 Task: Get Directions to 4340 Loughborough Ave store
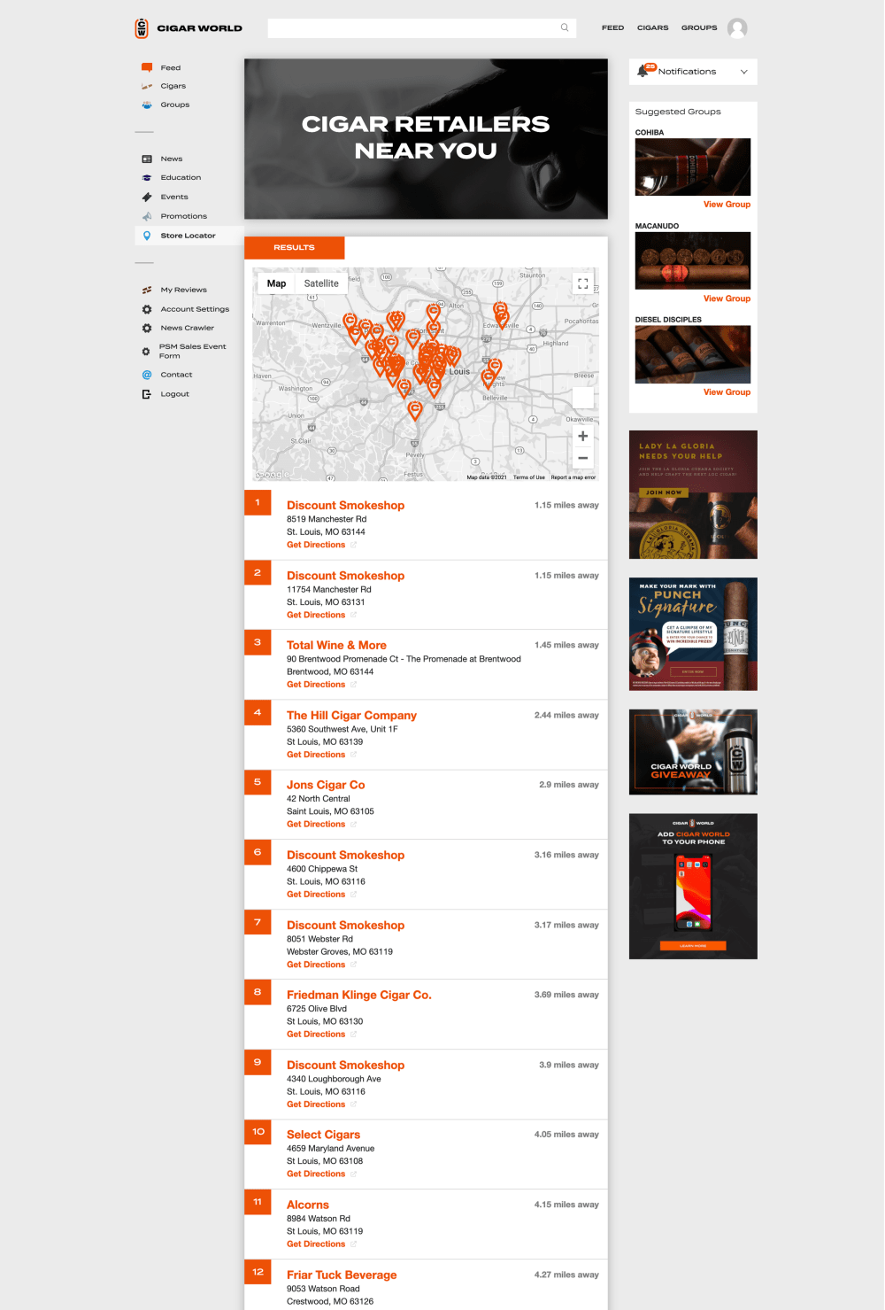(x=316, y=1105)
